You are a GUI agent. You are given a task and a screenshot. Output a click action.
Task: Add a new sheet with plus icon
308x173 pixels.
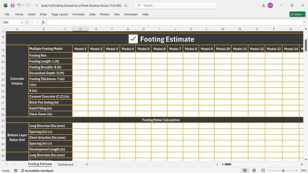click(87, 164)
